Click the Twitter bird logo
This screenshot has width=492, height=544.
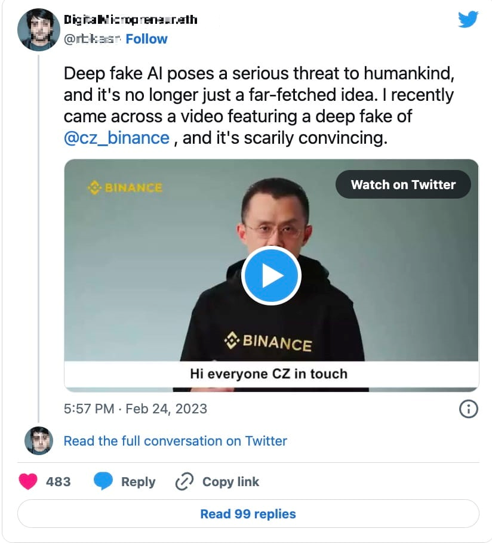coord(468,20)
